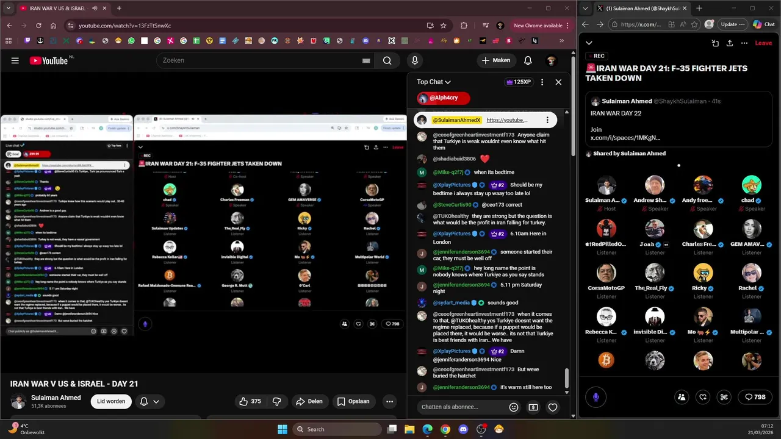The width and height of the screenshot is (781, 439).
Task: Open the X Space scissors clip tool
Action: pyautogui.click(x=724, y=397)
